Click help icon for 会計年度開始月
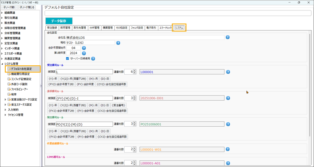314x167 pixels. (x=84, y=48)
